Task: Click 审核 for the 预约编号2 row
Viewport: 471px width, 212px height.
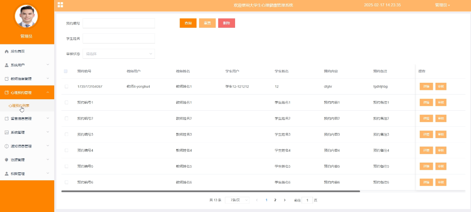Action: (441, 118)
